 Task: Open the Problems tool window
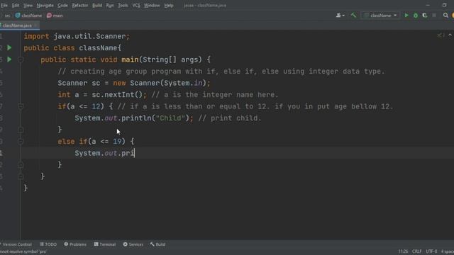75,244
